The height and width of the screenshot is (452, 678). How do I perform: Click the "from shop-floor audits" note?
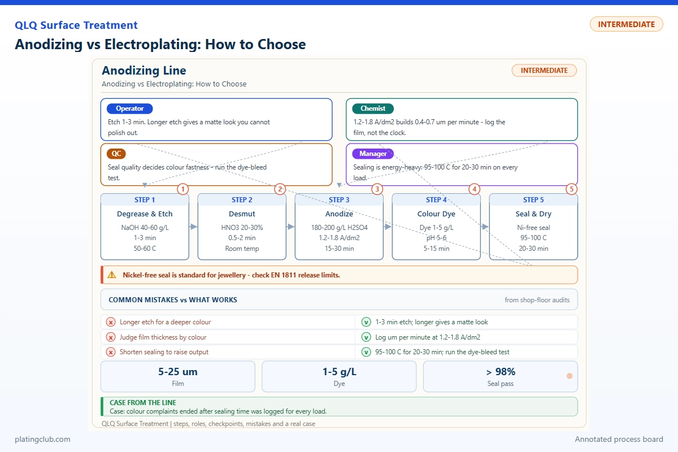tap(537, 300)
